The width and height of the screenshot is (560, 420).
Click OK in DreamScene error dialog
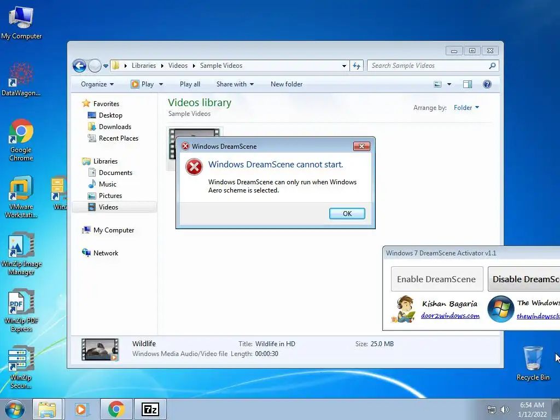(x=347, y=214)
